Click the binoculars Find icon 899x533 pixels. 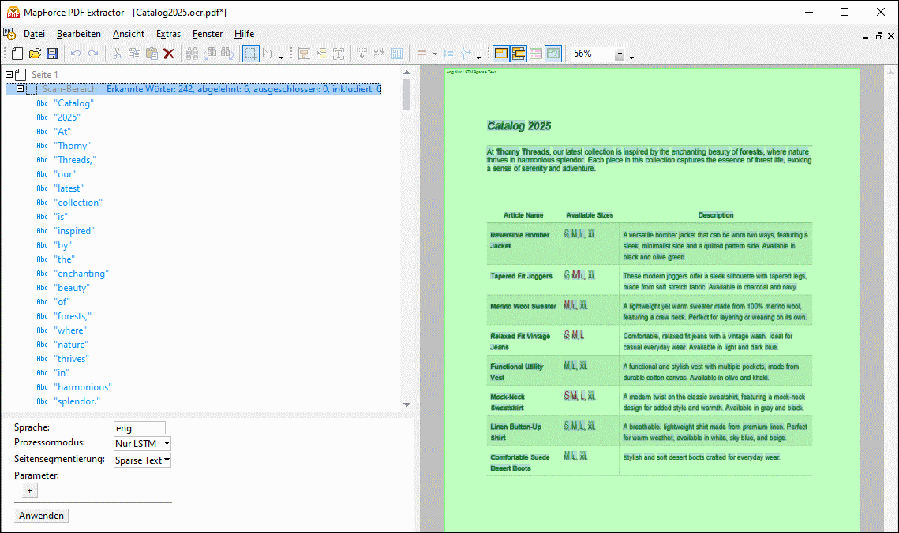pyautogui.click(x=192, y=54)
